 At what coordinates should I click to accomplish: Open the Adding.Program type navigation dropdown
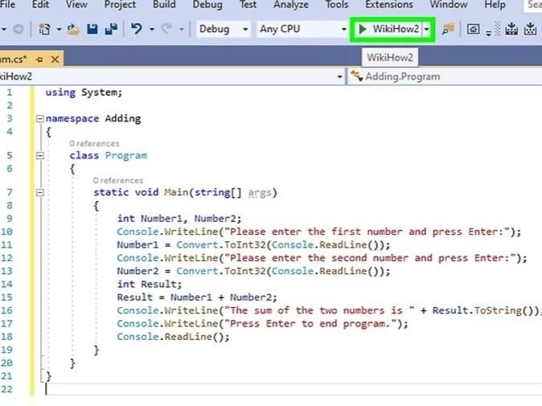[442, 76]
